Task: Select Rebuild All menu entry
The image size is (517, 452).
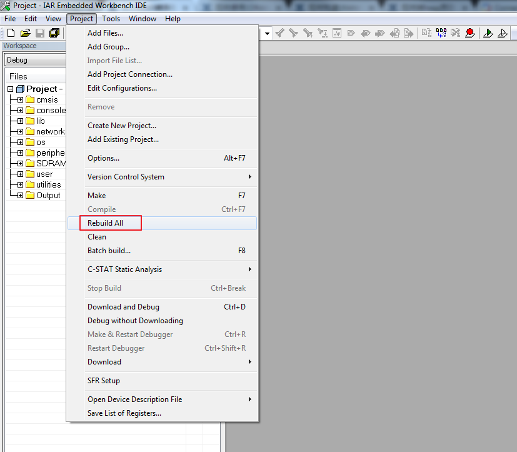Action: click(162, 223)
